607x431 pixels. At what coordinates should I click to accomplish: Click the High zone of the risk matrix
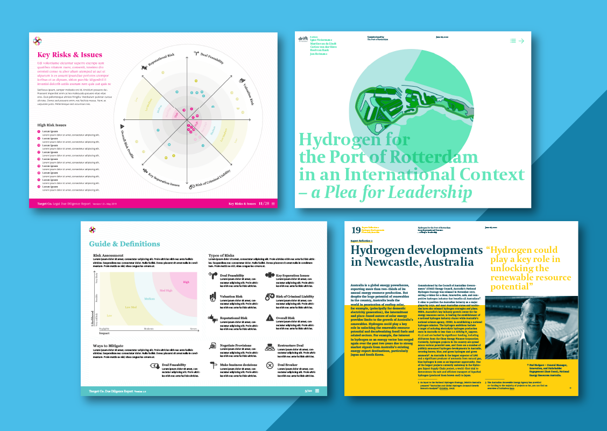click(186, 282)
